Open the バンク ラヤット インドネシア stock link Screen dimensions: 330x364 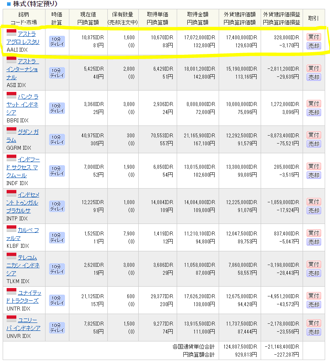point(27,104)
